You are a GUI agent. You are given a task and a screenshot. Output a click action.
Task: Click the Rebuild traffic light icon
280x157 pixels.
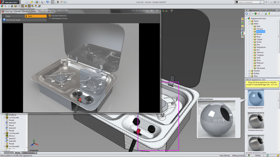pyautogui.click(x=58, y=2)
